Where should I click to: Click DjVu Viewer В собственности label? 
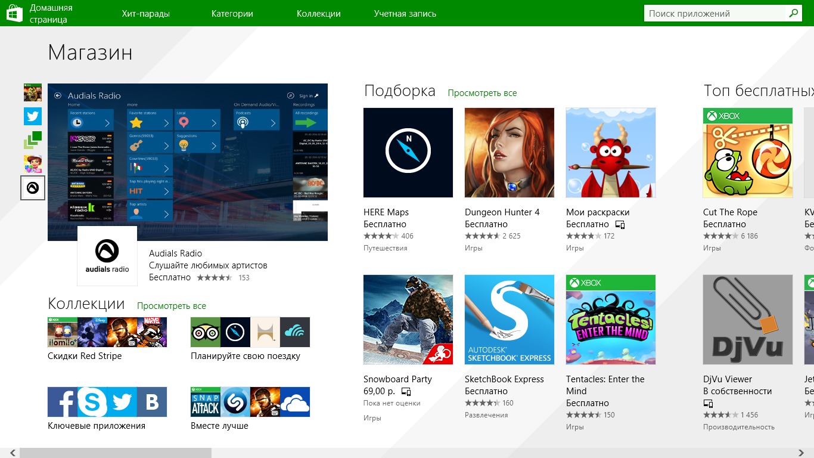point(738,391)
